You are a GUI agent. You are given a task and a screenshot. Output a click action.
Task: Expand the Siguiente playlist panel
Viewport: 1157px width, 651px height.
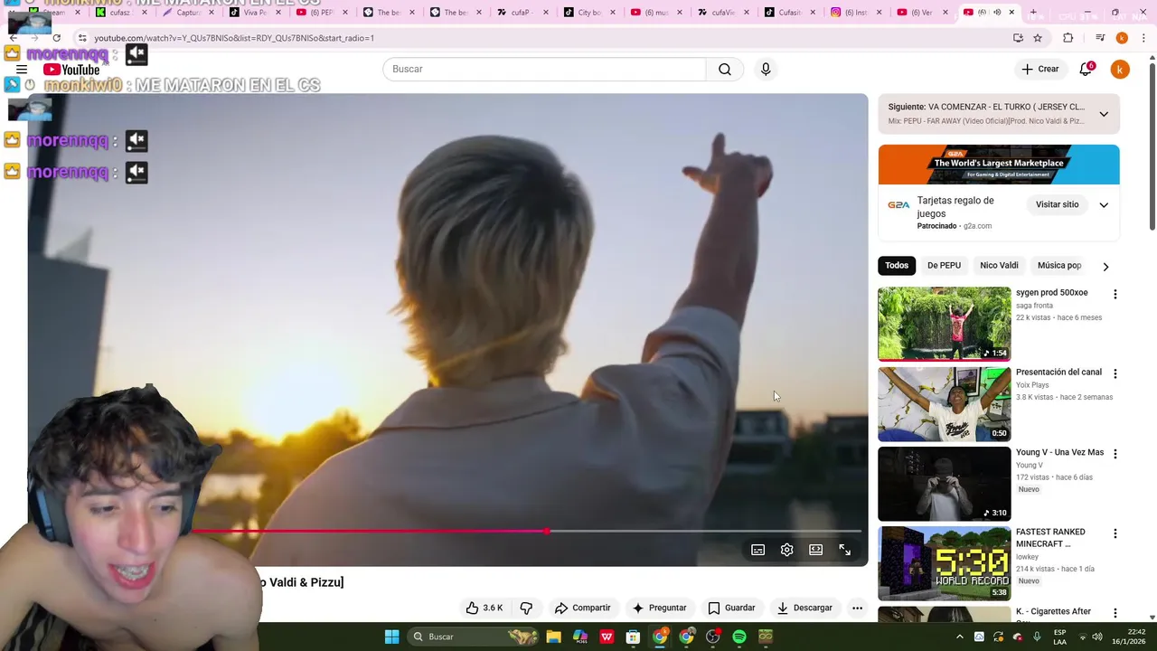tap(1104, 114)
